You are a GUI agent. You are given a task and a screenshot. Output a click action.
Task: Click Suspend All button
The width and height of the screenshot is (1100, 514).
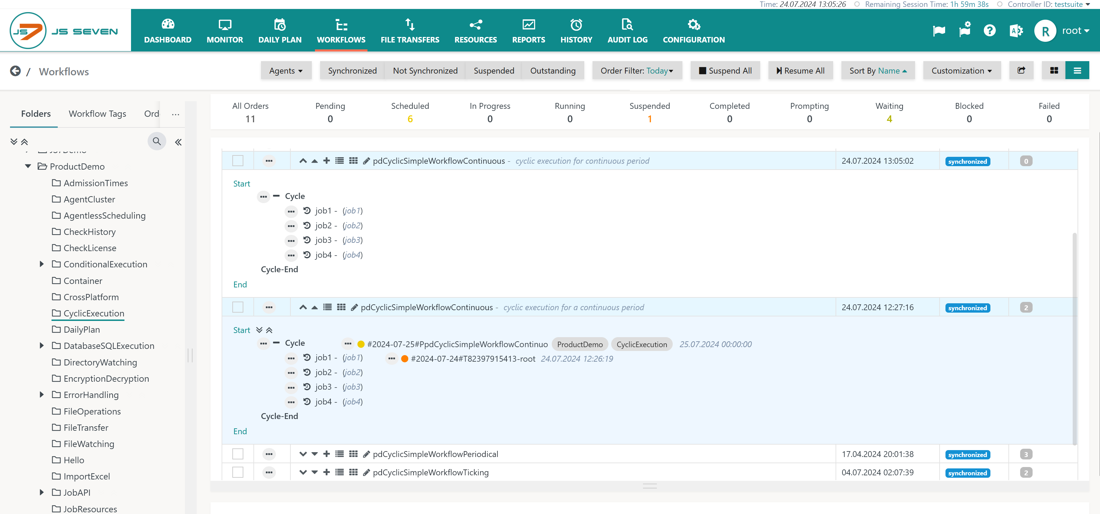click(725, 70)
